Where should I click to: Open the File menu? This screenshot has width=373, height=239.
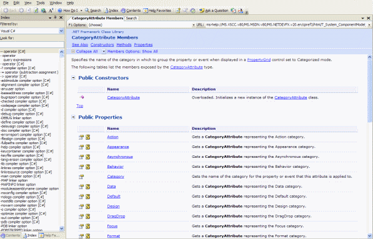(x=6, y=3)
